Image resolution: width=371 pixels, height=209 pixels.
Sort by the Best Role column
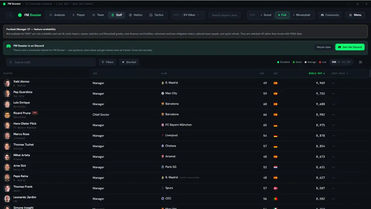point(340,73)
